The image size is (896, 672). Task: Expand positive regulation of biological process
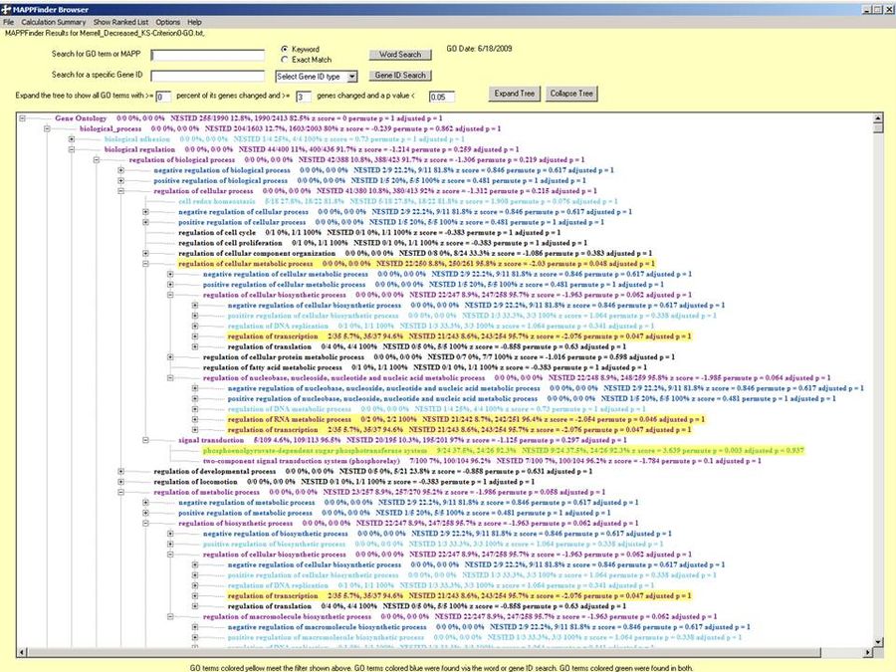coord(120,180)
